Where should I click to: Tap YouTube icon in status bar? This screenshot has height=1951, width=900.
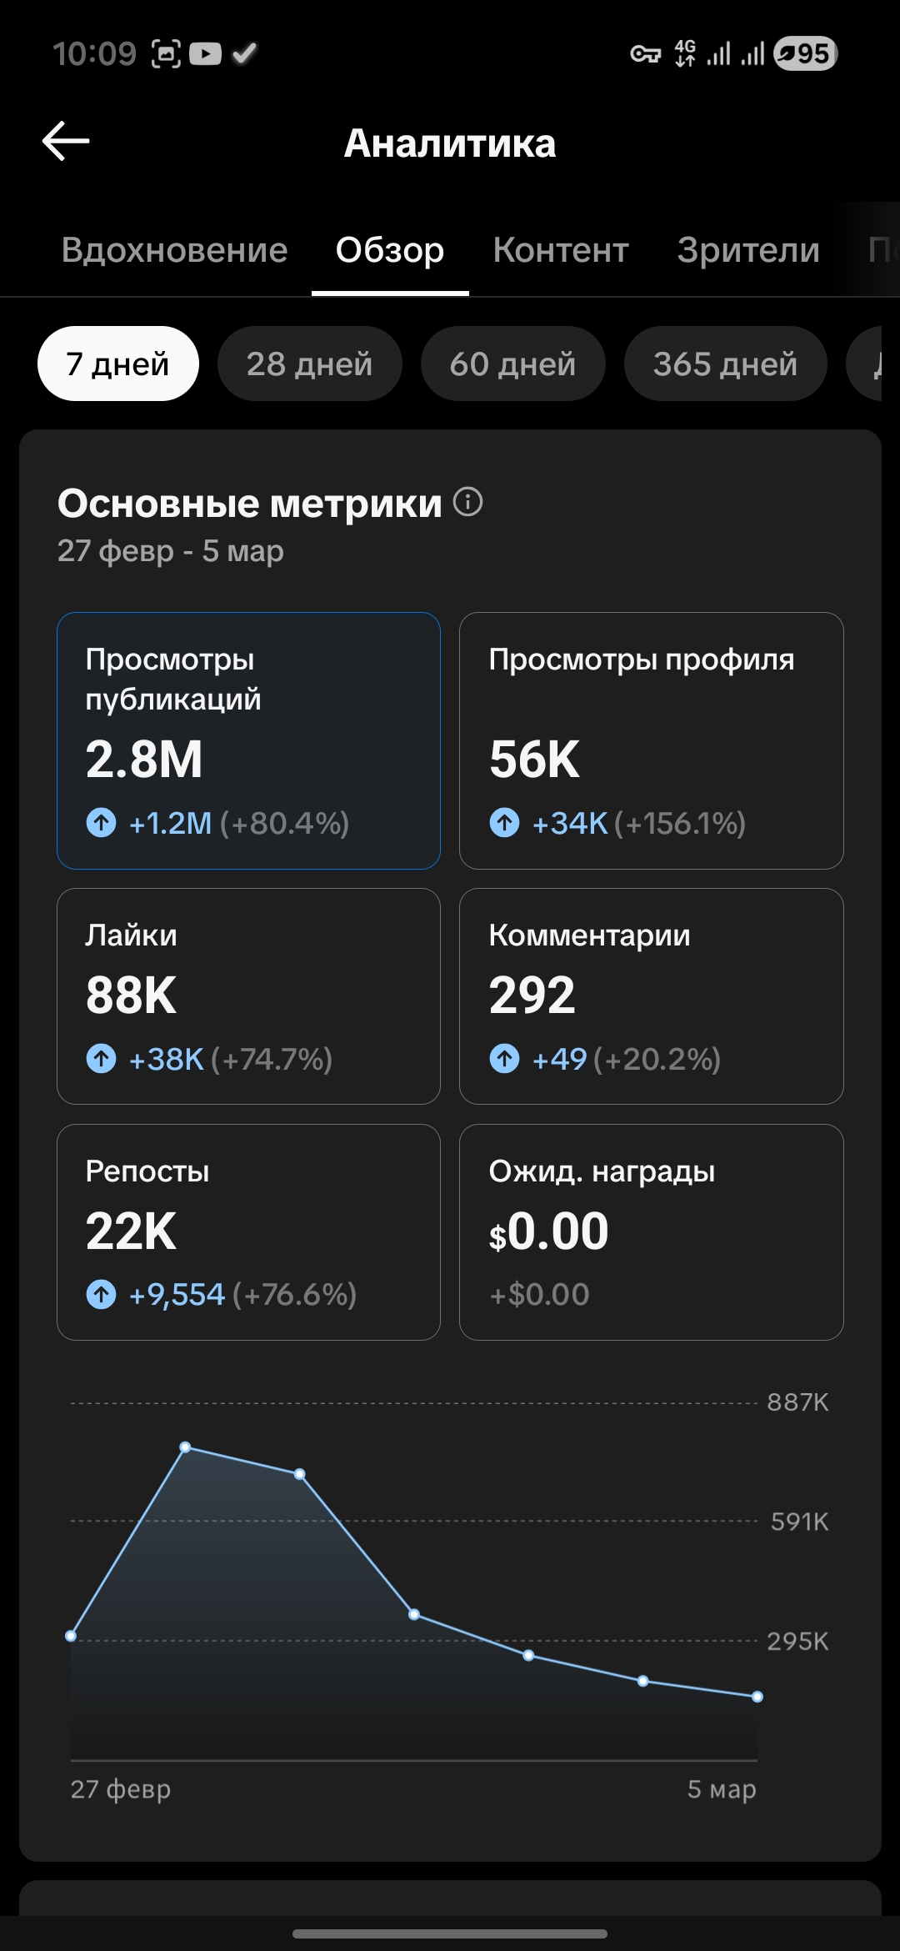(205, 54)
